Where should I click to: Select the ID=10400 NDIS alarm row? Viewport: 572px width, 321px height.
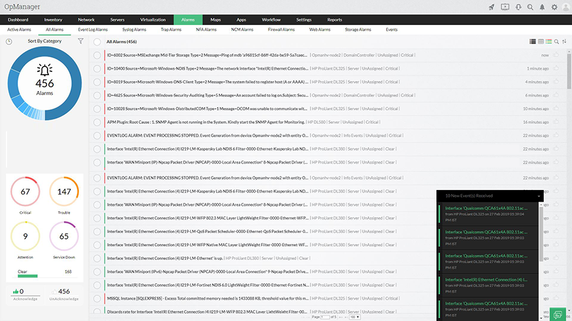[x=97, y=69]
